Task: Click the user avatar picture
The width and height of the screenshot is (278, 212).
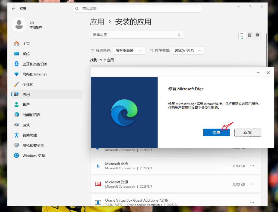Action: click(x=19, y=25)
